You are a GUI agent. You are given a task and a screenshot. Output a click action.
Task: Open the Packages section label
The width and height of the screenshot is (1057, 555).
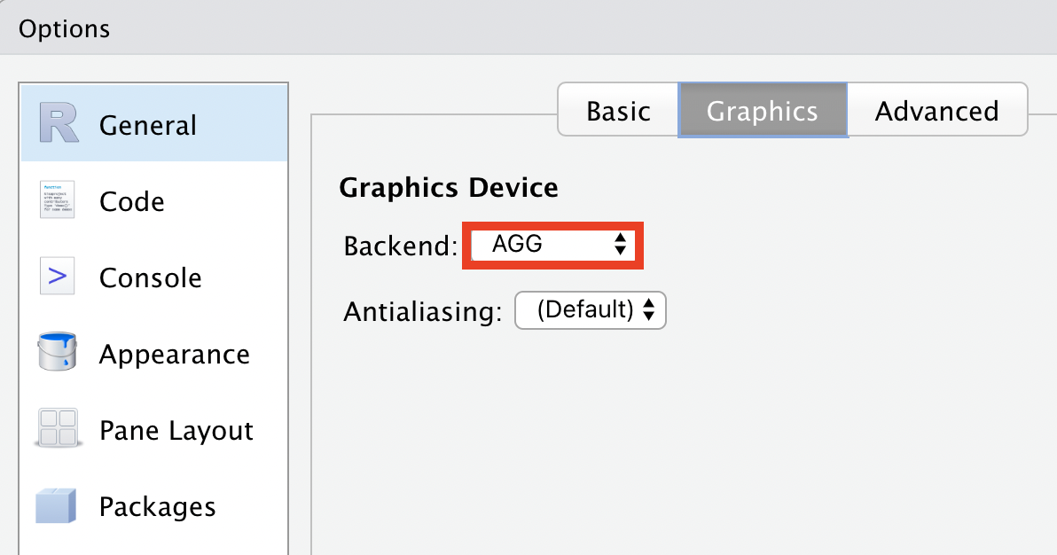tap(157, 506)
